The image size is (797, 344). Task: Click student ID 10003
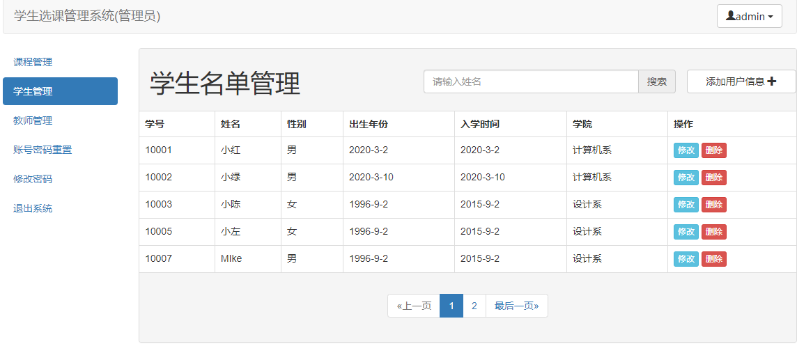coord(159,205)
